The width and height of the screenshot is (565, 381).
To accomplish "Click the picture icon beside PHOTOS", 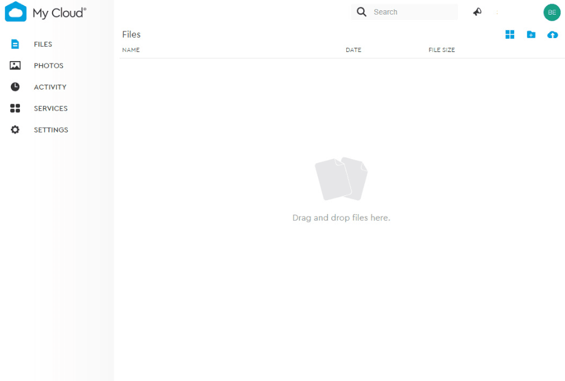I will tap(16, 65).
